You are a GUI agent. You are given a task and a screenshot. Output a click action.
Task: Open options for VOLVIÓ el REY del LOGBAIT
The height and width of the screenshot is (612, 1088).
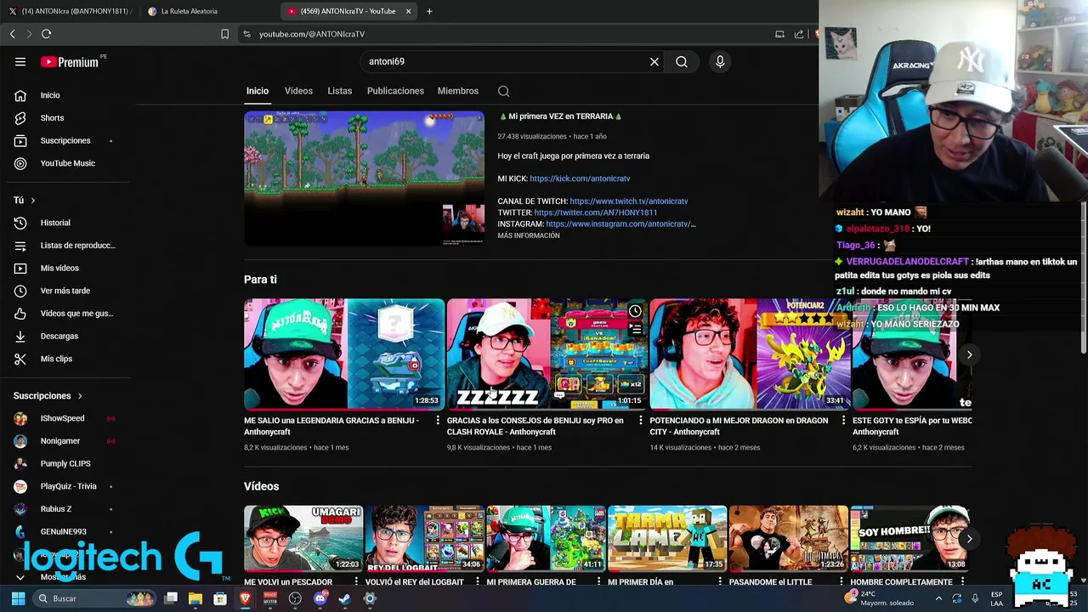click(x=478, y=581)
